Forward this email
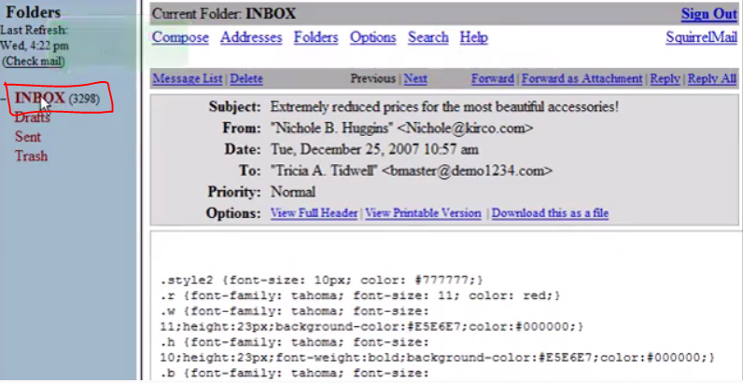 493,78
